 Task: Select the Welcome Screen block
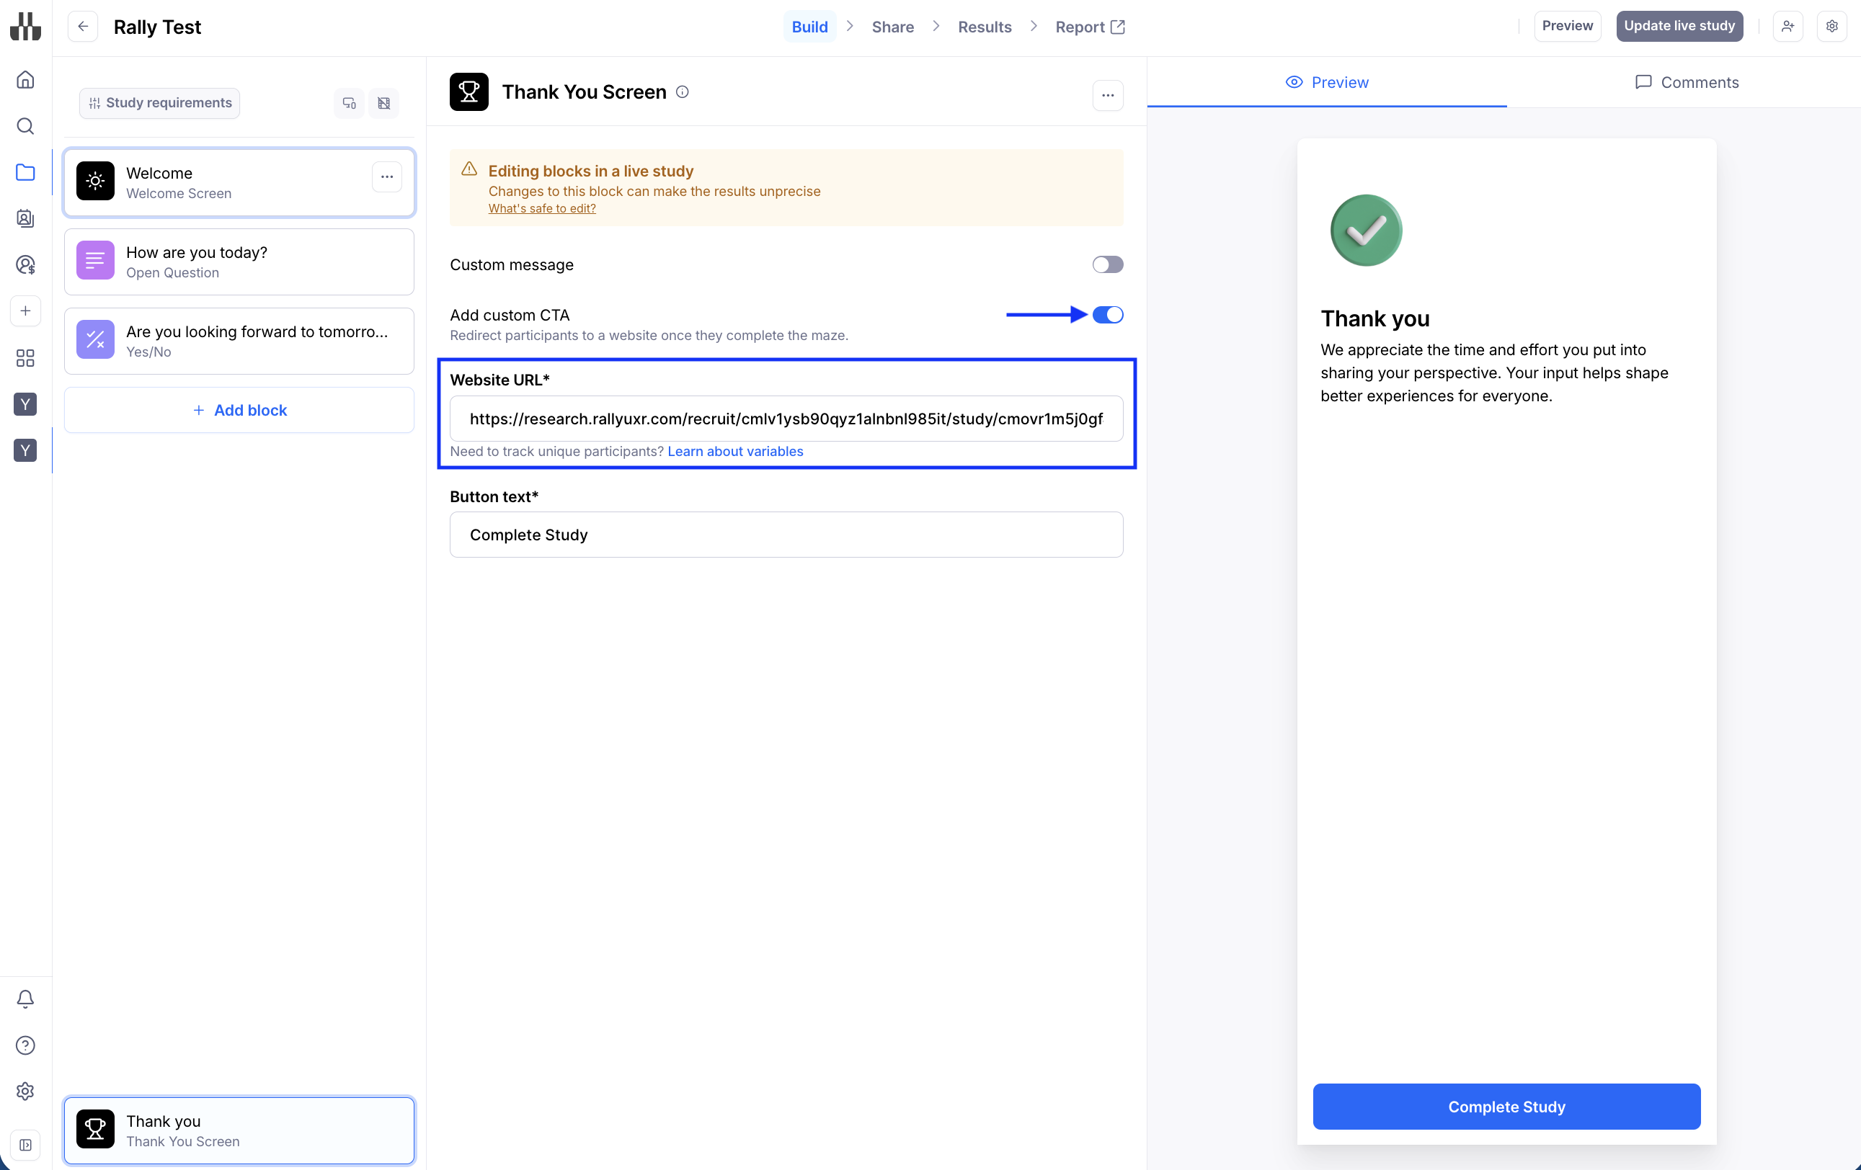(239, 183)
